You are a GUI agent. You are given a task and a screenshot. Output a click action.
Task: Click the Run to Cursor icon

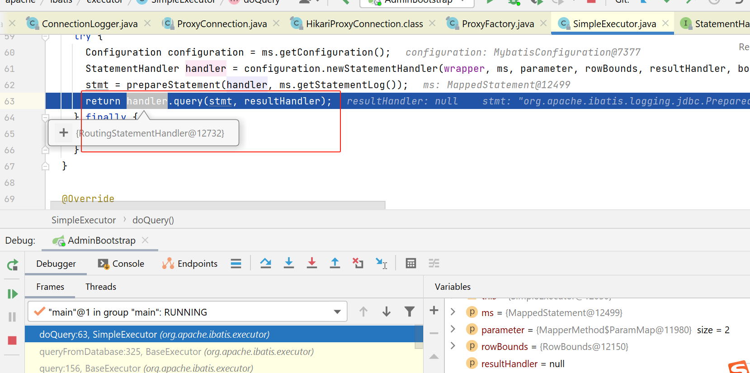[x=381, y=263]
